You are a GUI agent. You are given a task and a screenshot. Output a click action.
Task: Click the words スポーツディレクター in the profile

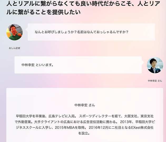pos(95,116)
